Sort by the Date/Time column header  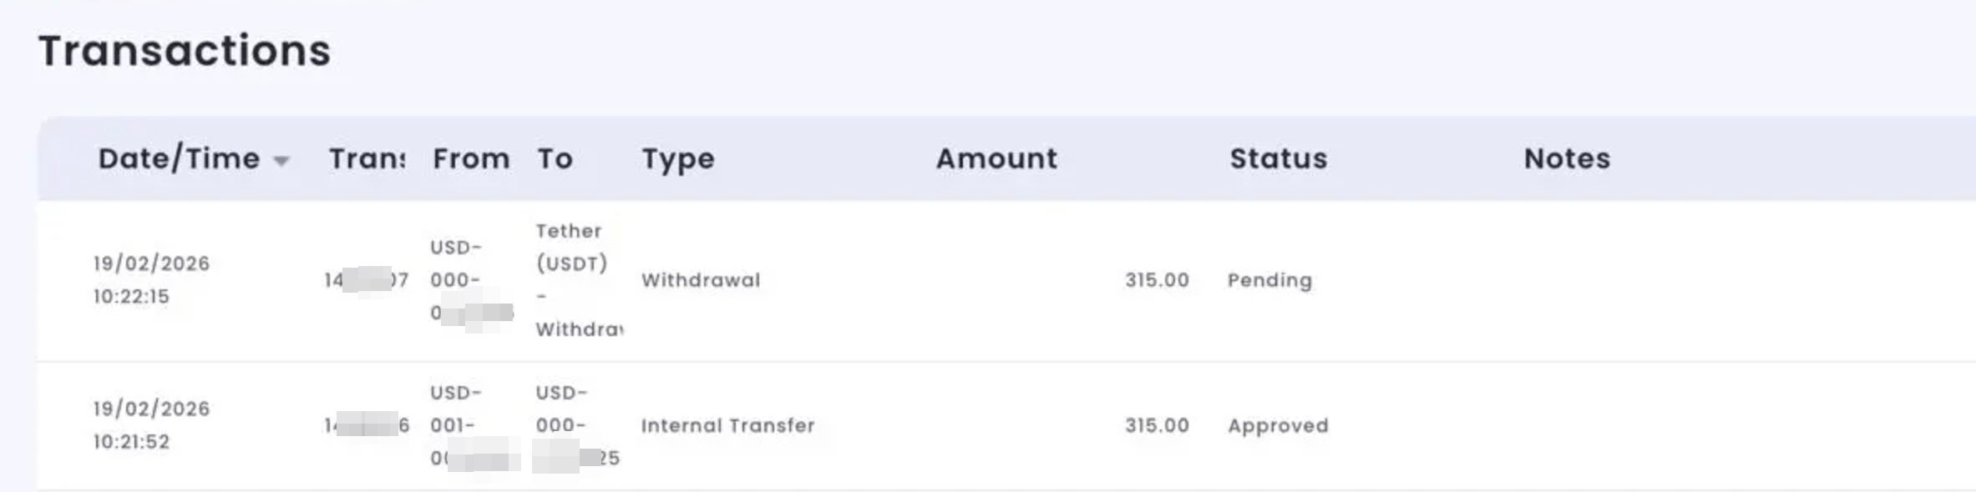click(179, 158)
